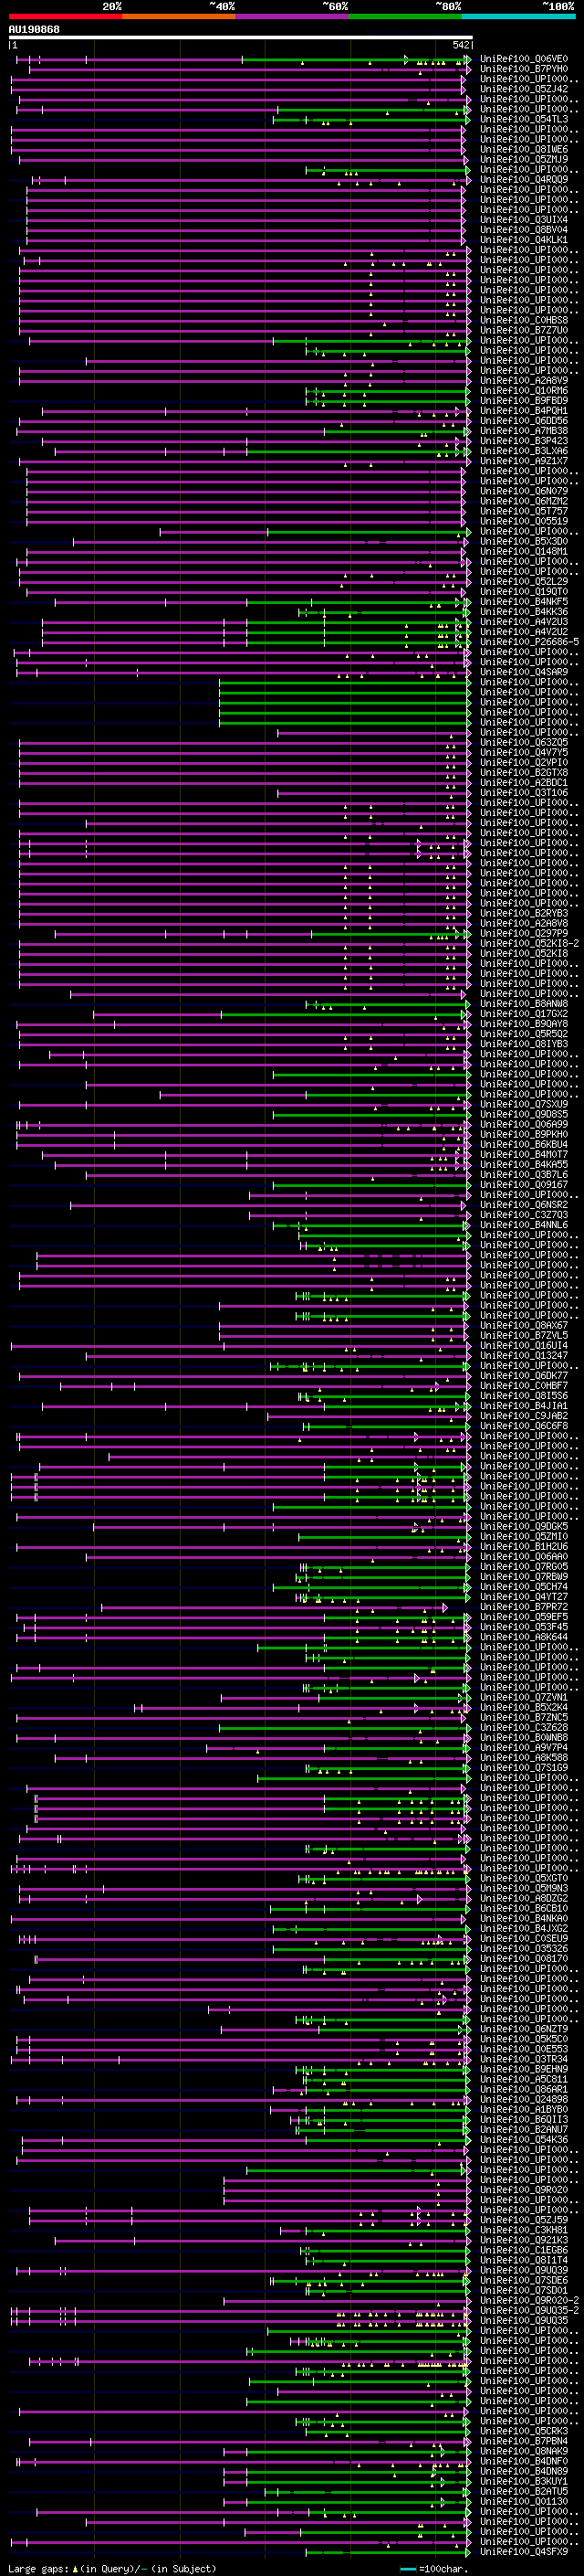Click the white query sequence ruler bar

point(241,38)
